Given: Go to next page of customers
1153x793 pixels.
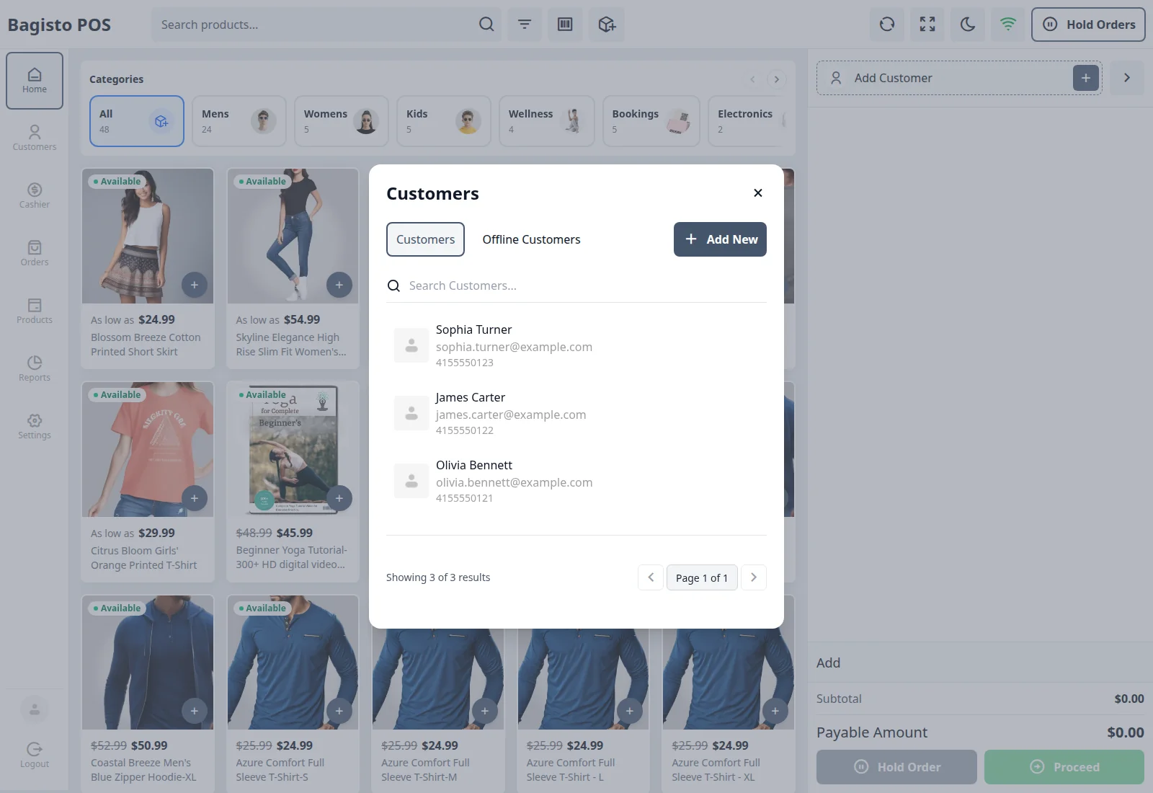Looking at the screenshot, I should [x=754, y=577].
